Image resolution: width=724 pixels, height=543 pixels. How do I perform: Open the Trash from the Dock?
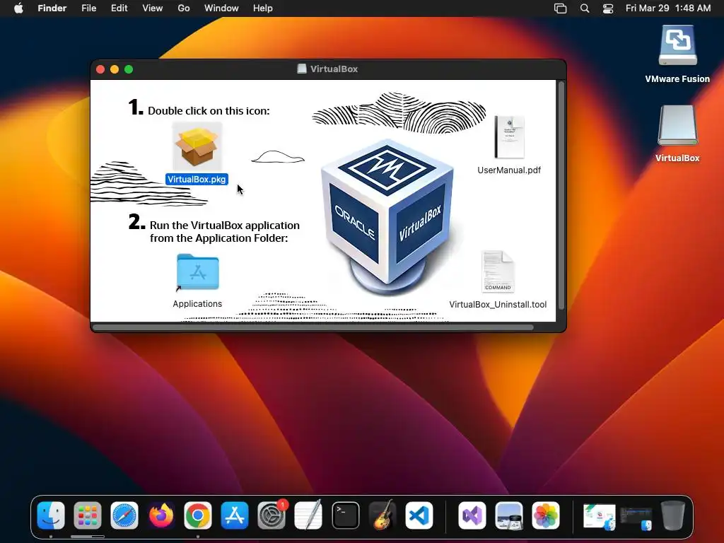click(x=673, y=515)
